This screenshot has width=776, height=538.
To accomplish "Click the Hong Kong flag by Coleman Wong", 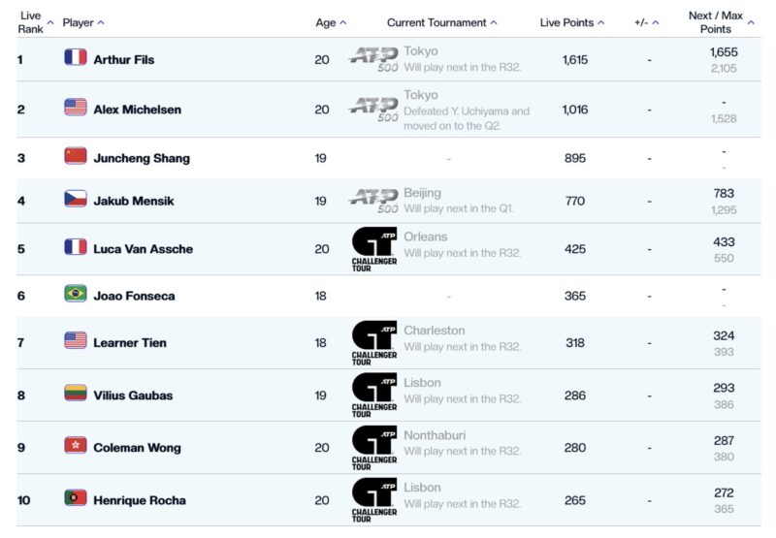I will coord(76,445).
